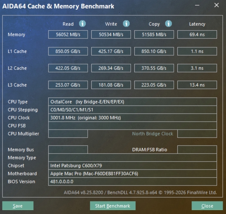Click the Memory Copy result 51585 MB/s

[x=154, y=34]
